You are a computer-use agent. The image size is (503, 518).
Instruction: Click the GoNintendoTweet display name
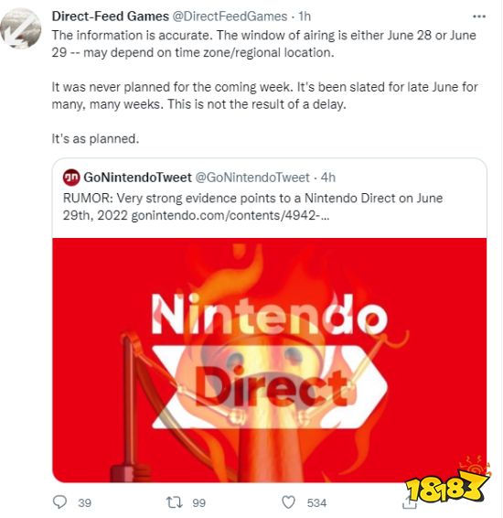[x=137, y=178]
